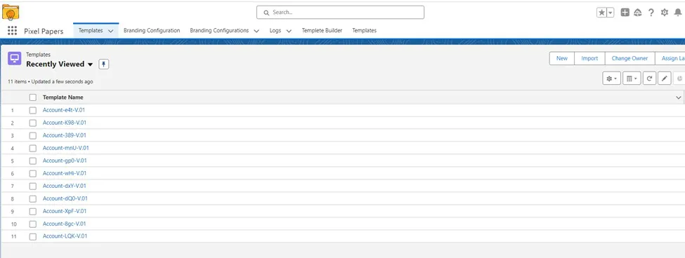Open template Account-K98-V.01
Screen dimensions: 685x258
point(64,123)
